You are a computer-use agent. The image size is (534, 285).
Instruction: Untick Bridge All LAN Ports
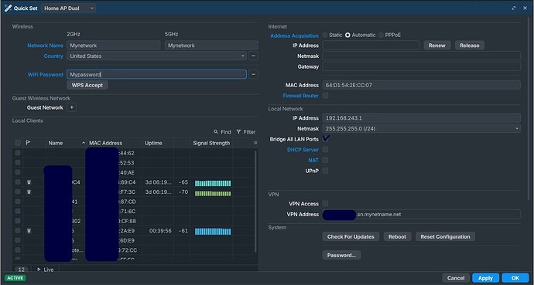(x=326, y=138)
